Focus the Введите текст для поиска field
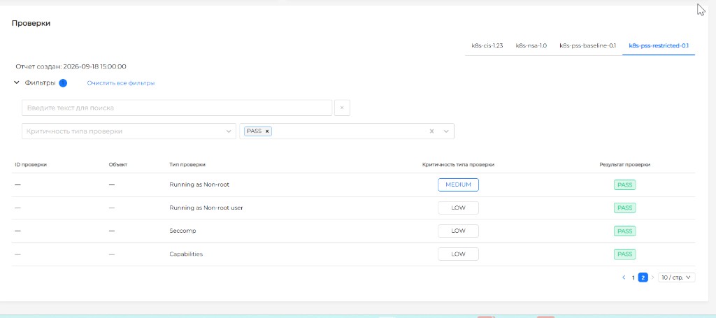Image resolution: width=716 pixels, height=318 pixels. pos(177,108)
